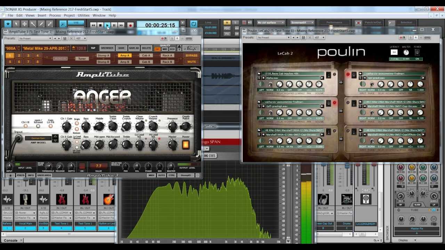Select the Smart tool star icon

click(8, 24)
